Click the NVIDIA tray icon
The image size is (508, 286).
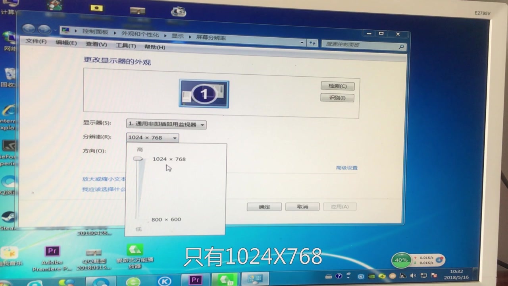pyautogui.click(x=372, y=276)
